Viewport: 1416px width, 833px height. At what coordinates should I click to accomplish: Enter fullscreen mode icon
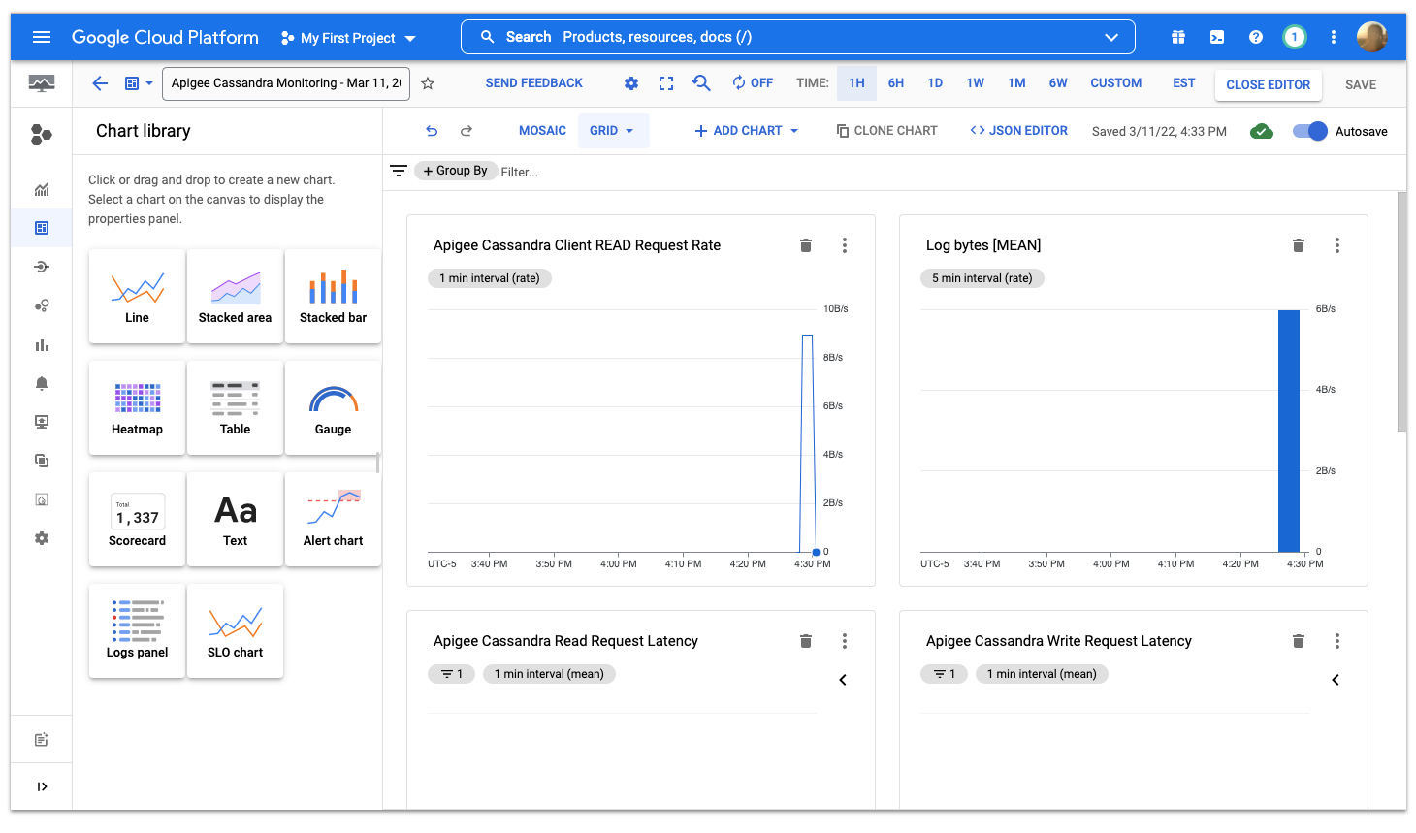(x=666, y=83)
